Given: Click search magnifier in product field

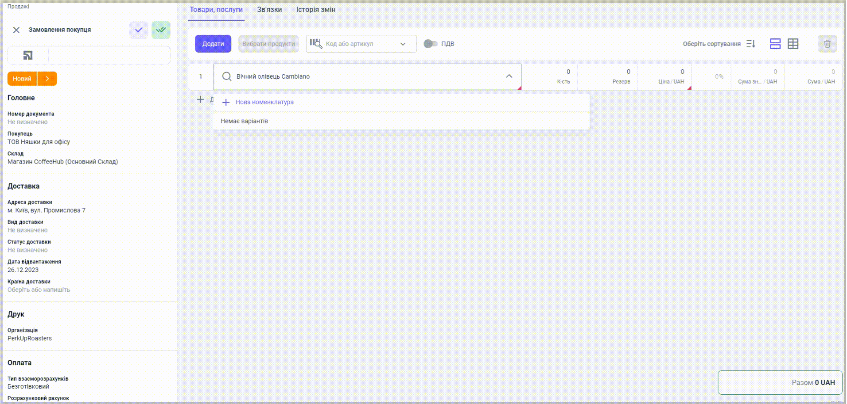Looking at the screenshot, I should 227,76.
